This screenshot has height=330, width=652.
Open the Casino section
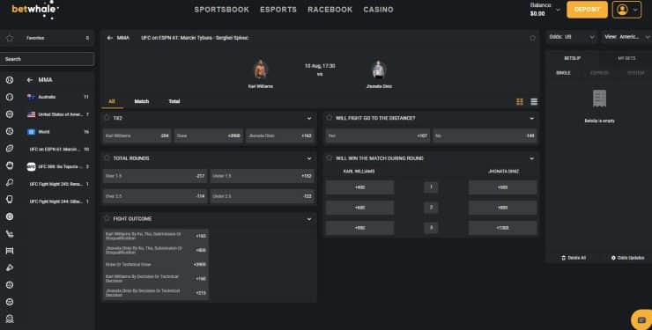(x=378, y=10)
